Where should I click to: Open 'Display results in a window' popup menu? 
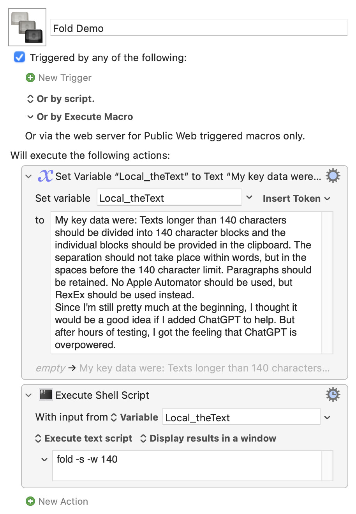tap(208, 438)
